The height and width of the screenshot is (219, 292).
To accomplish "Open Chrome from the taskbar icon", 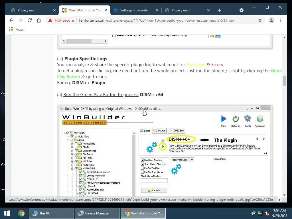I will (21, 213).
